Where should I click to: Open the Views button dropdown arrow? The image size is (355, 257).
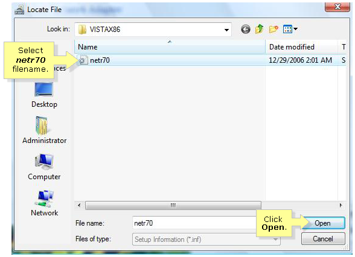[295, 29]
